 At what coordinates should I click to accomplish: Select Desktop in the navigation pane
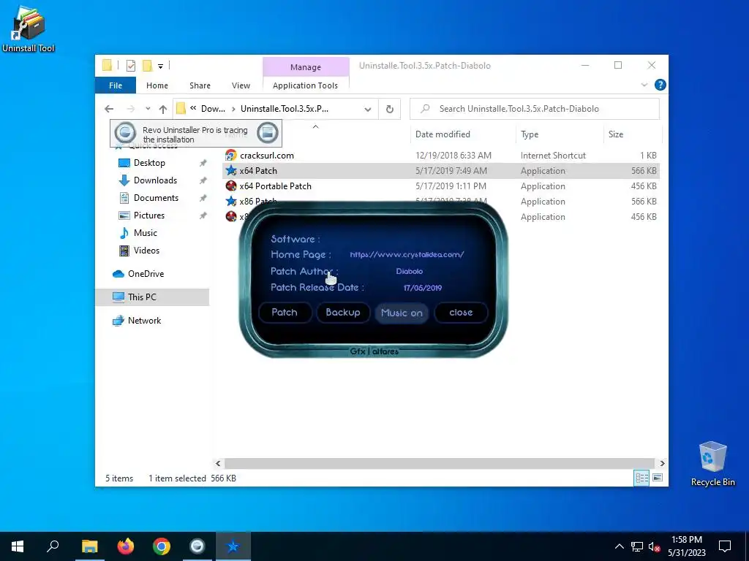149,163
